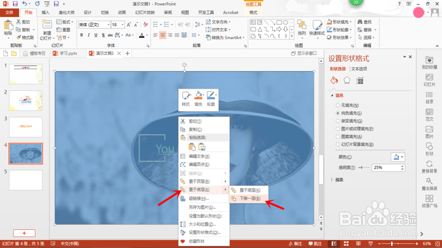442x248 pixels.
Task: Choose 另存为图片 in context menu
Action: click(x=203, y=207)
